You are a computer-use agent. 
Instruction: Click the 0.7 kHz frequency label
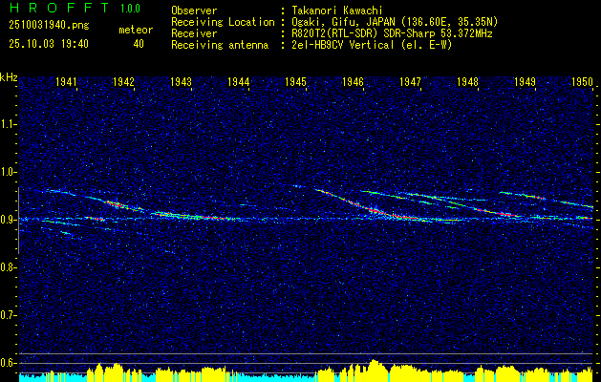click(x=8, y=315)
